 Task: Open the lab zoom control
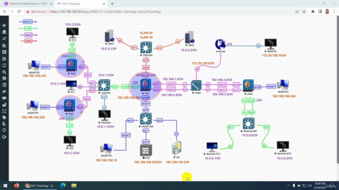4,72
